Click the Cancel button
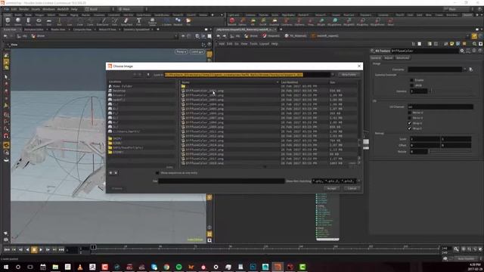The height and width of the screenshot is (272, 484). coord(352,188)
